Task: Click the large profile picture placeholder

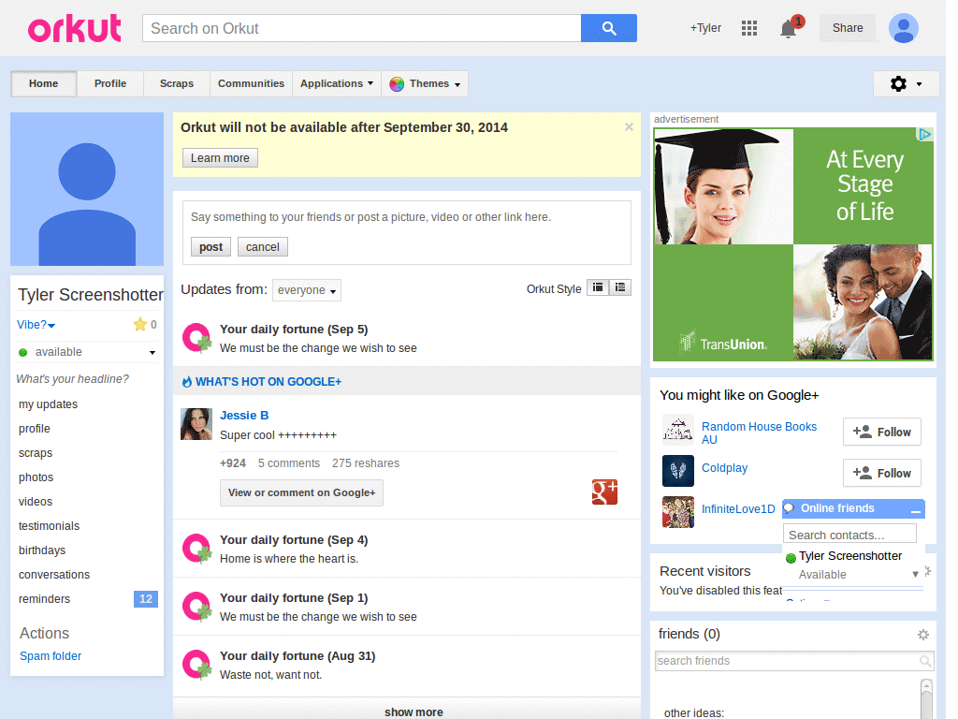Action: tap(87, 189)
